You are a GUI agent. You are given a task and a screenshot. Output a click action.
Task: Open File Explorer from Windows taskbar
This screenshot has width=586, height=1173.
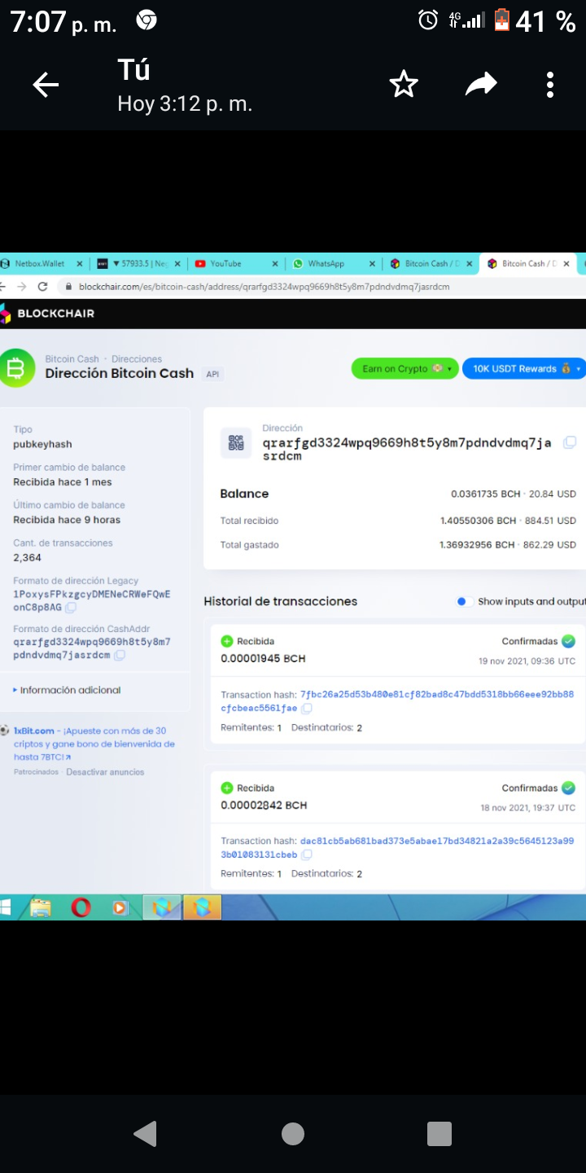(x=41, y=907)
